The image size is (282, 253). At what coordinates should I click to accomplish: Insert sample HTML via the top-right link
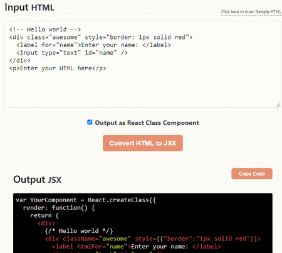pos(251,12)
